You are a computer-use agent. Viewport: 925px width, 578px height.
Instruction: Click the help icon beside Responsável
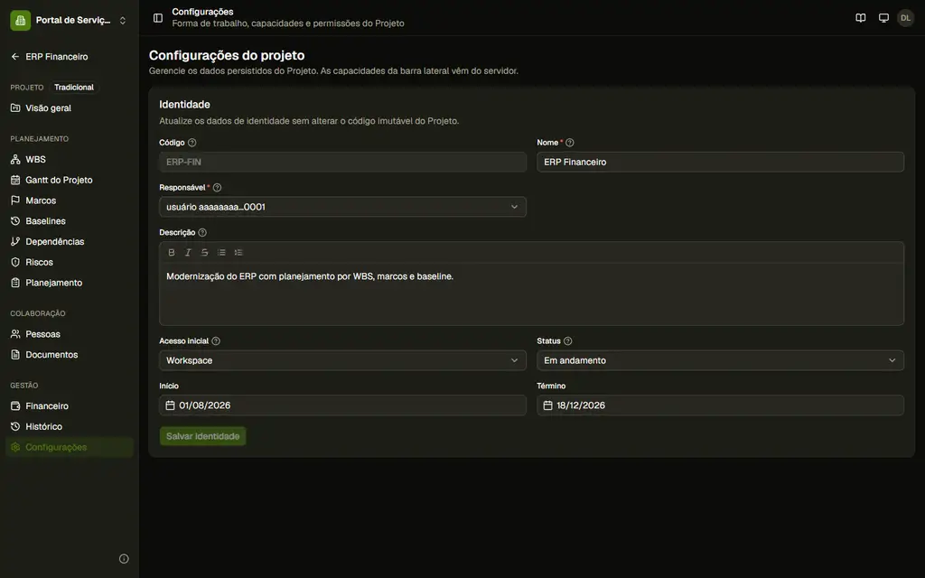(x=217, y=188)
